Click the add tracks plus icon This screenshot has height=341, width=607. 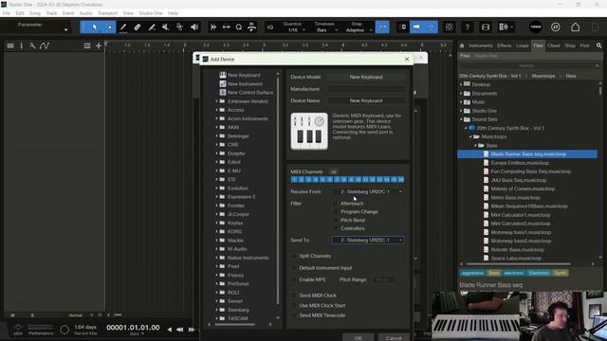99,45
